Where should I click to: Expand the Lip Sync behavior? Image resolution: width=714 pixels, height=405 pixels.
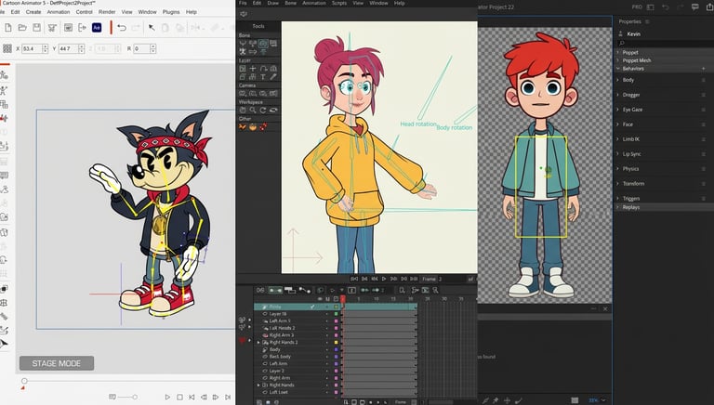coord(618,153)
